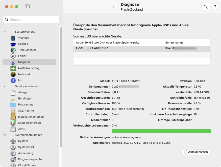The image size is (221, 167).
Task: Click the Geschriebene Daten 3,7 TB value
Action: (116, 98)
